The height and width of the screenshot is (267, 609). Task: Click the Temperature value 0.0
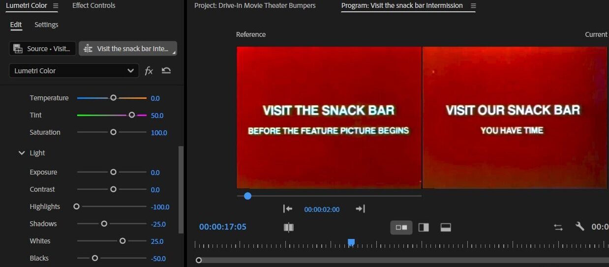(x=155, y=98)
